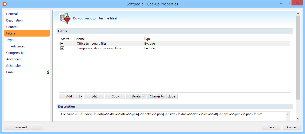305x134 pixels.
Task: Sort filters by Type column header
Action: pyautogui.click(x=155, y=39)
